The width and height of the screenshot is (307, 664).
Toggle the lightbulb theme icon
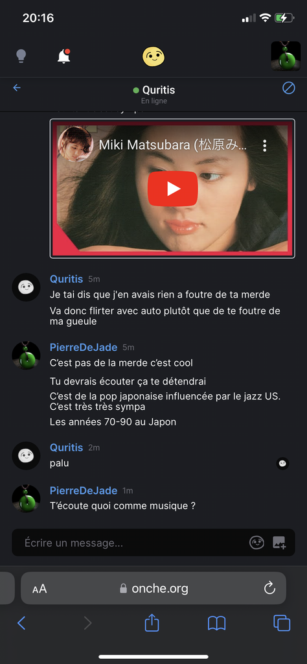point(21,56)
